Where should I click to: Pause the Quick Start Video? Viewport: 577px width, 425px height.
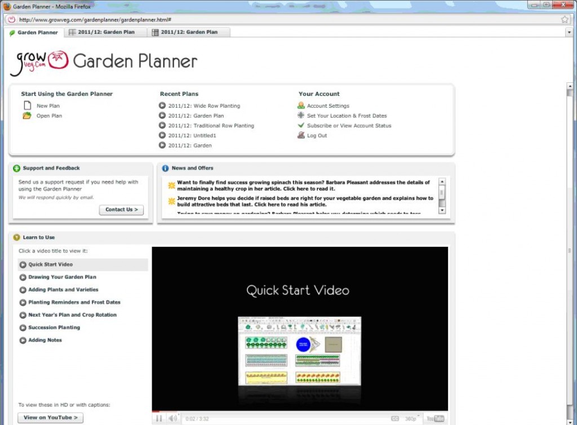pos(159,418)
